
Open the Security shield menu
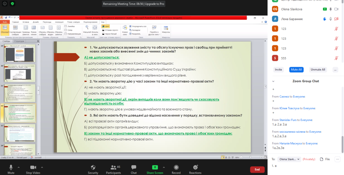pyautogui.click(x=93, y=167)
